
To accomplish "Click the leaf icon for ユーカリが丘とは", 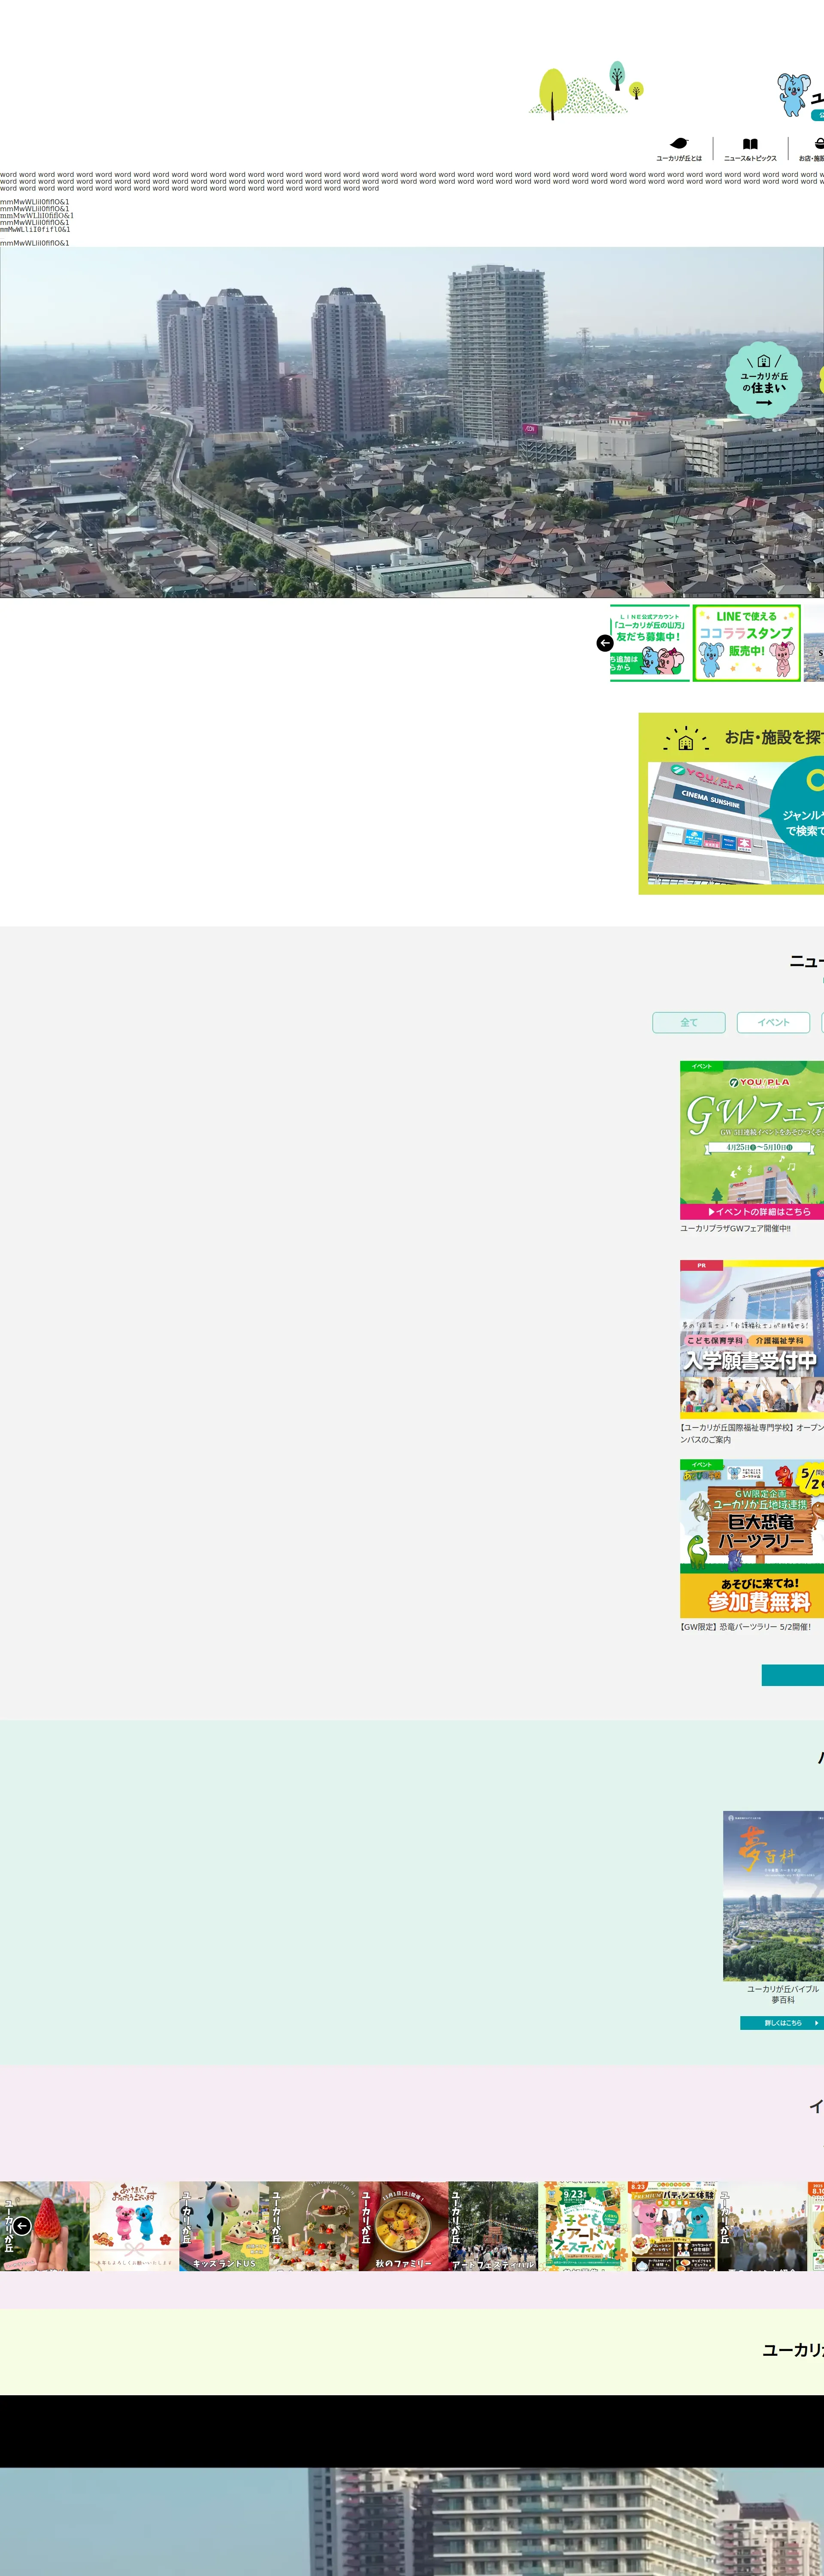I will (x=679, y=143).
